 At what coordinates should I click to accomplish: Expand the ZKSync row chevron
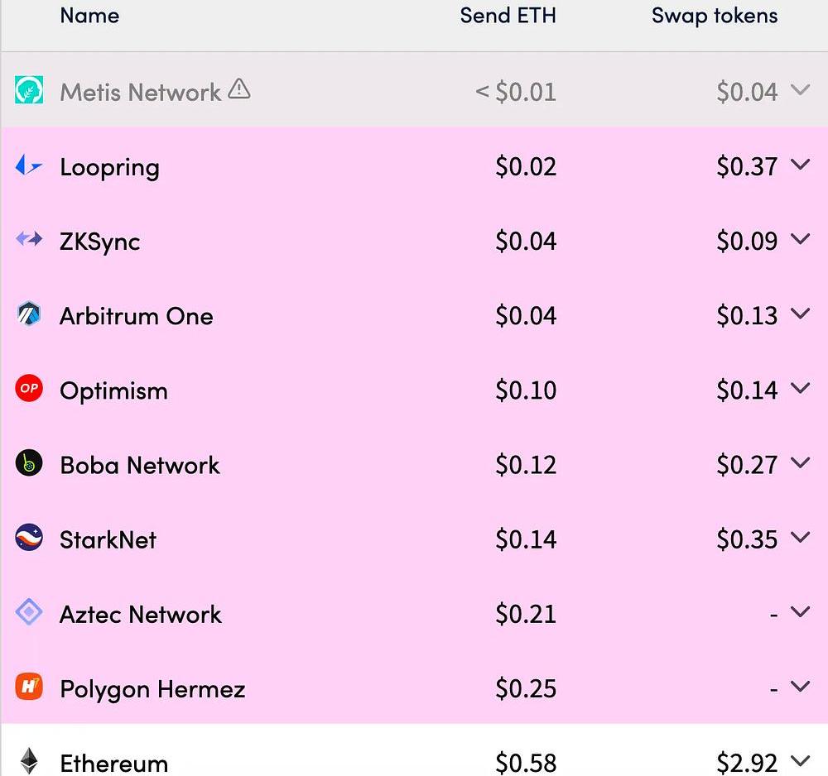(800, 239)
